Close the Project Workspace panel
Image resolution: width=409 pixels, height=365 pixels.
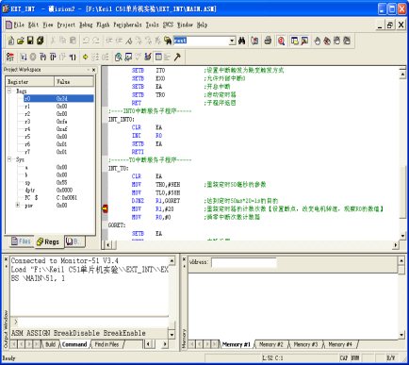click(x=93, y=70)
